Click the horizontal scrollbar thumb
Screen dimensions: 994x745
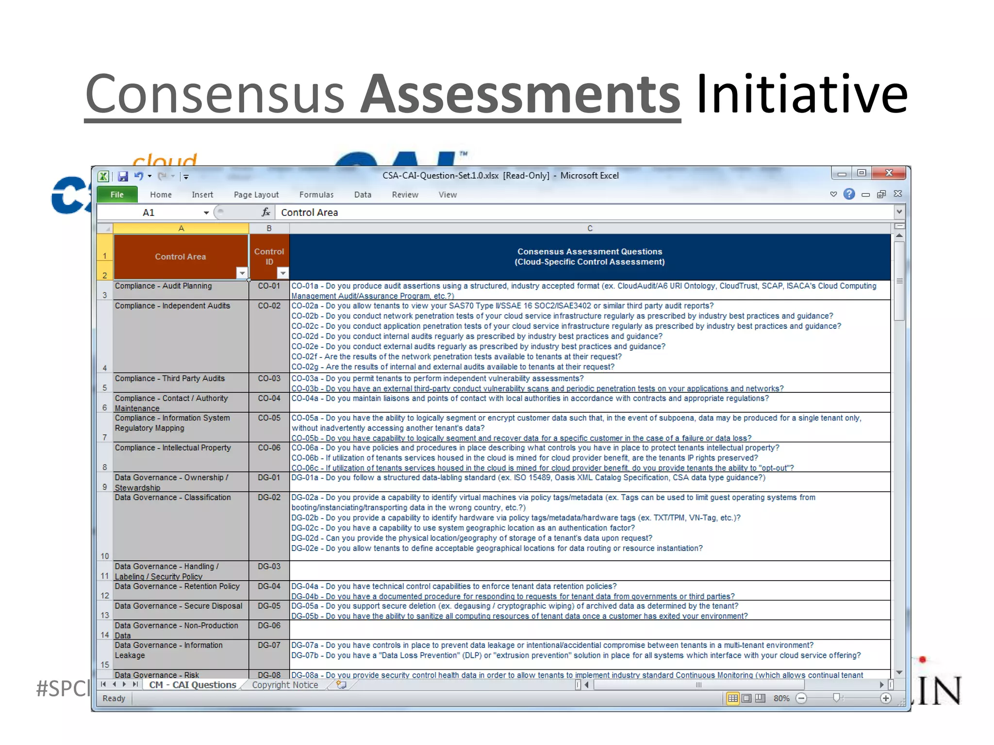(698, 684)
